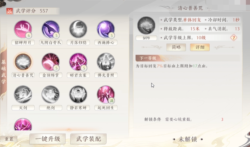Viewport: 250px width, 147px height.
Task: Expand skill list with bottom arrow
Action: click(x=69, y=130)
